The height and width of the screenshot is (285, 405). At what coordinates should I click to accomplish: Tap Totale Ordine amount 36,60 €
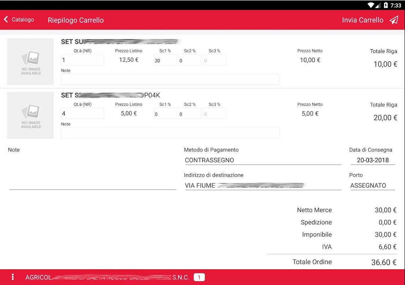point(384,263)
